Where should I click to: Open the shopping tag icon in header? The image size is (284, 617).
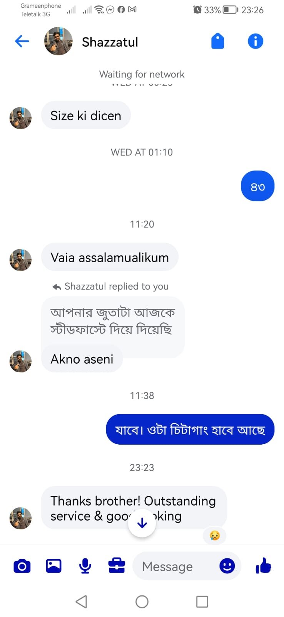[217, 41]
